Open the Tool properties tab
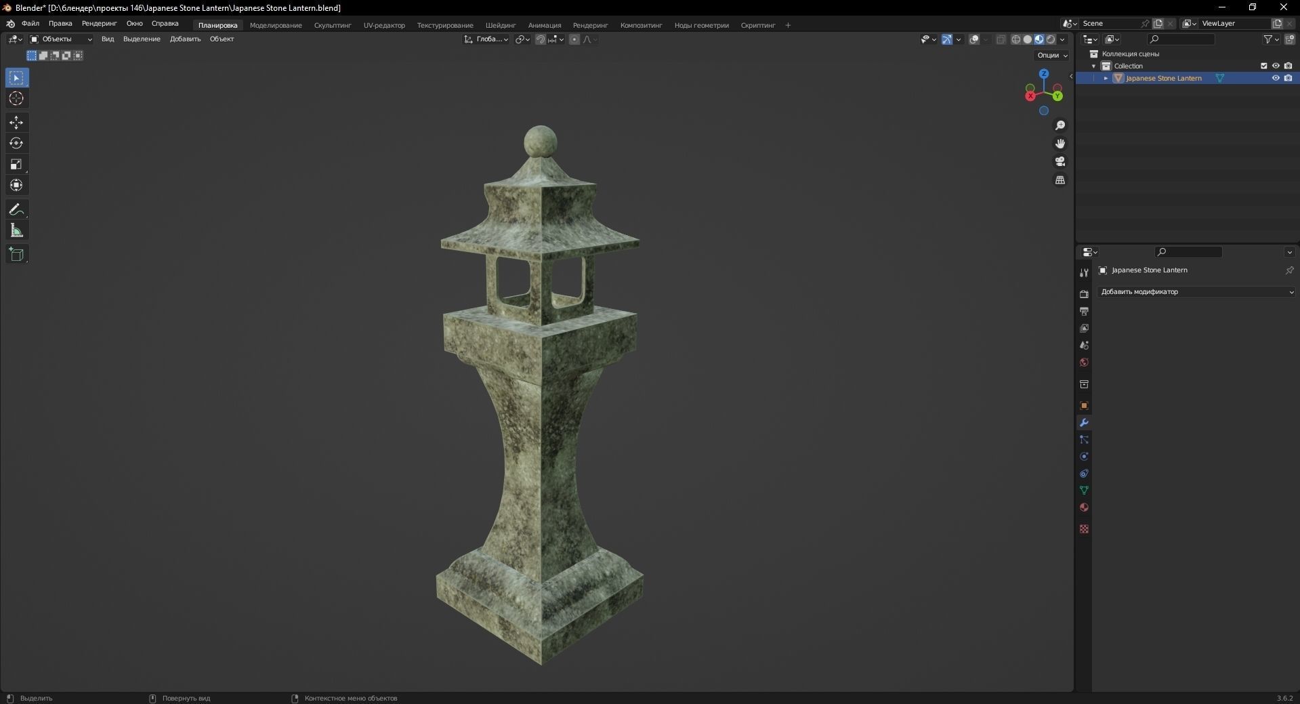 pyautogui.click(x=1084, y=272)
